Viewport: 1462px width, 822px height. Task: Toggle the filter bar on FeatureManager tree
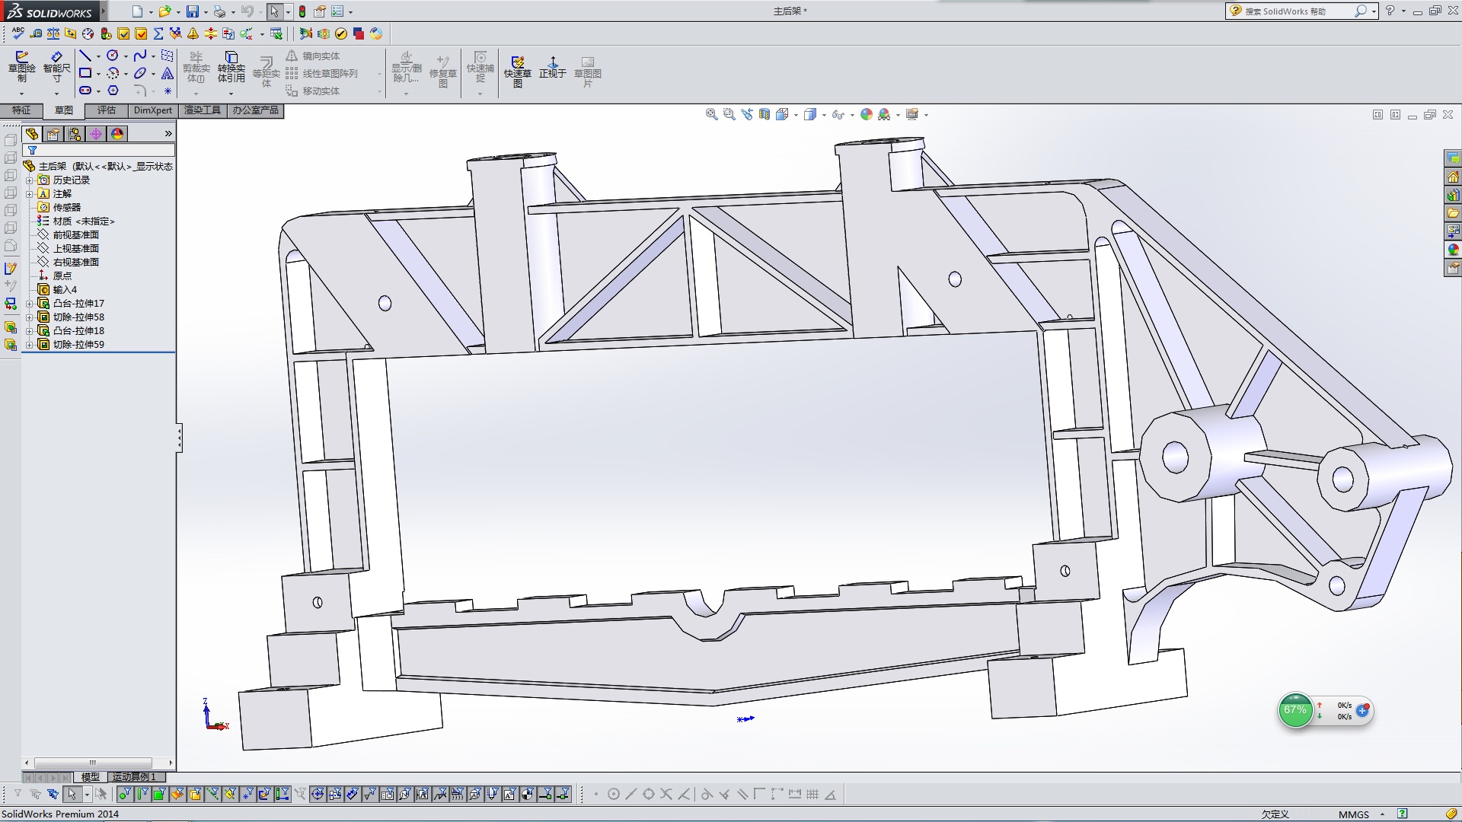click(32, 150)
